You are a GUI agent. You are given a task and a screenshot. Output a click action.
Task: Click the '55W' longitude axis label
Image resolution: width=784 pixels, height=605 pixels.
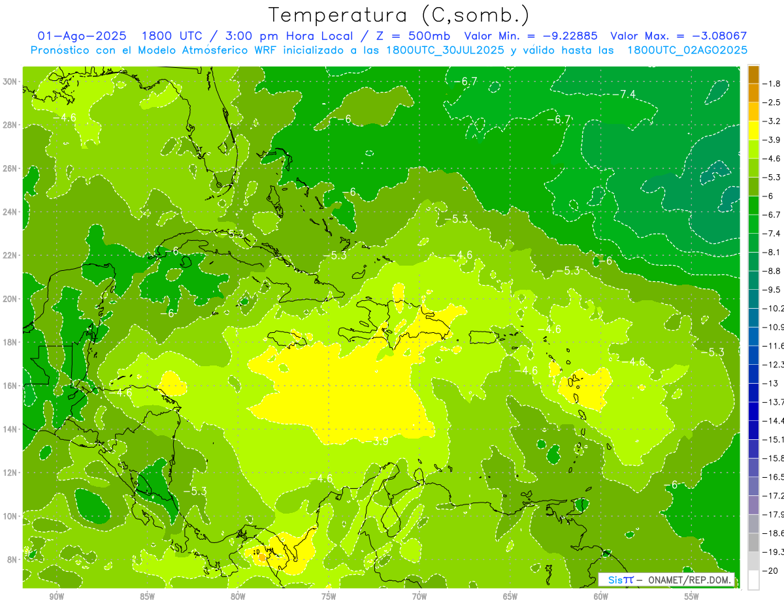tap(692, 597)
